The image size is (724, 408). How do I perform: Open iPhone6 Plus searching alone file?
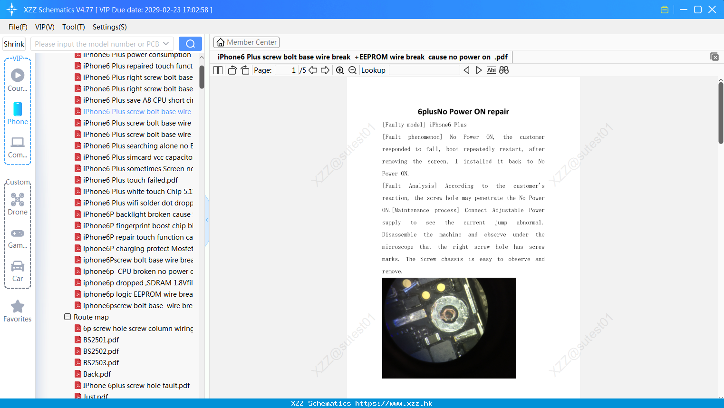134,146
